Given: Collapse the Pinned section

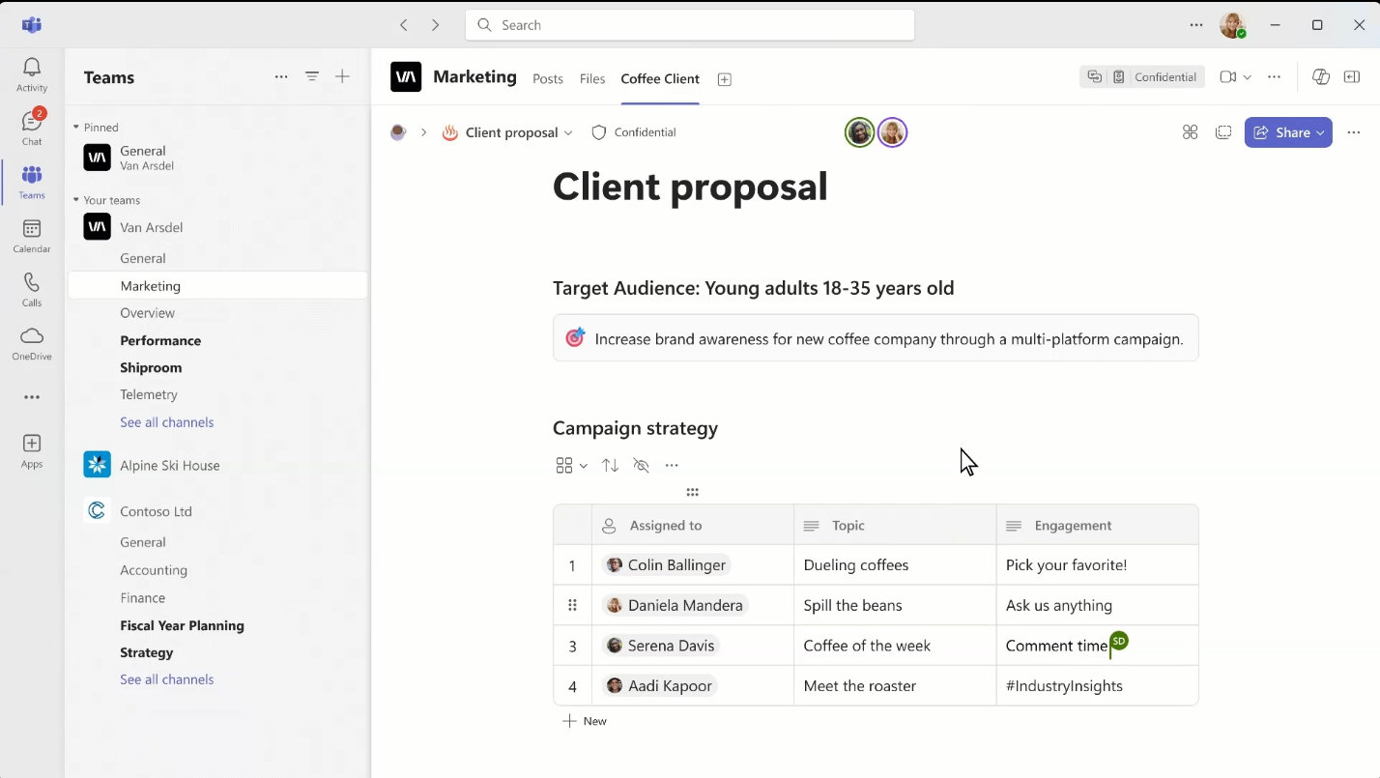Looking at the screenshot, I should [x=76, y=128].
